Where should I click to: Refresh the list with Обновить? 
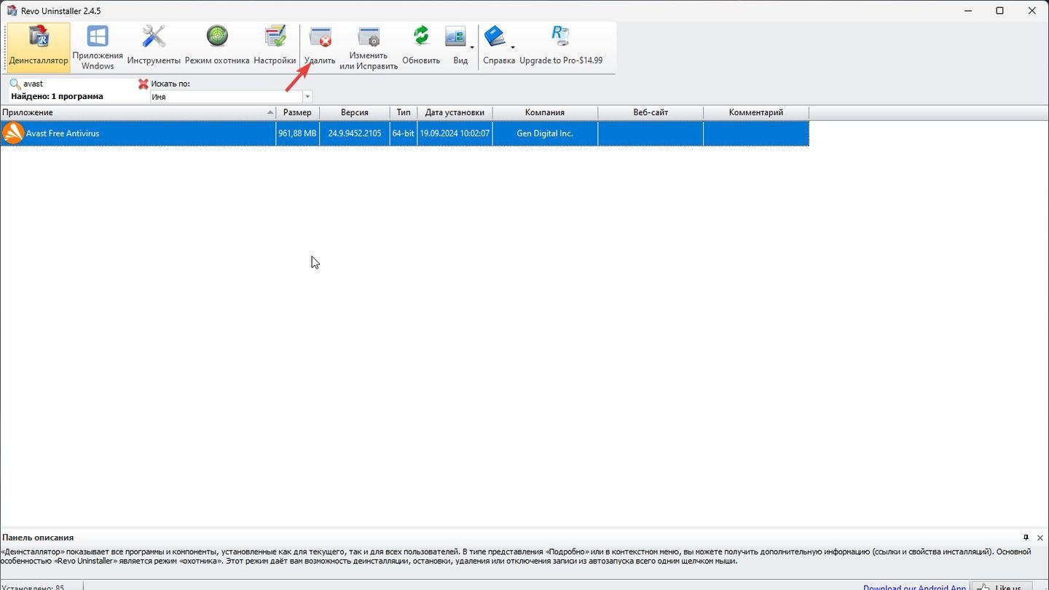coord(421,47)
